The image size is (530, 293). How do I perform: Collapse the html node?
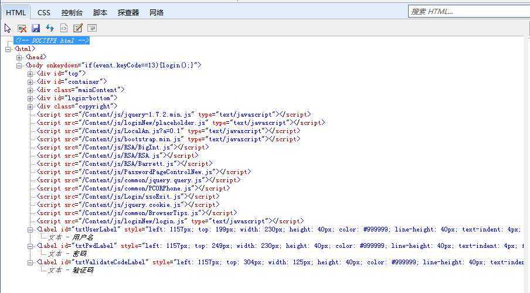click(x=8, y=49)
